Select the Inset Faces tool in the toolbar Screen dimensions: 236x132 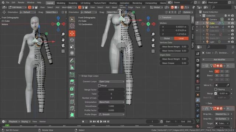(72, 89)
